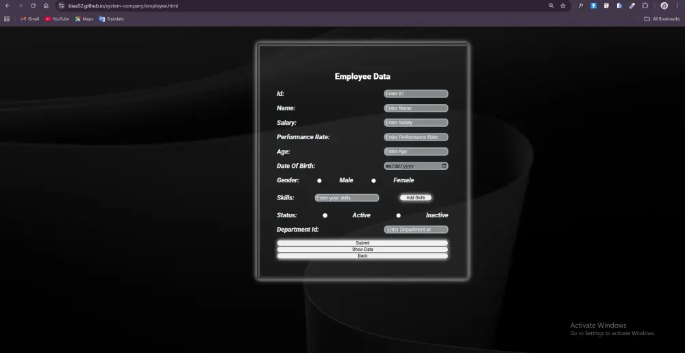
Task: Click the 'Performance Rate:' label
Action: point(303,137)
